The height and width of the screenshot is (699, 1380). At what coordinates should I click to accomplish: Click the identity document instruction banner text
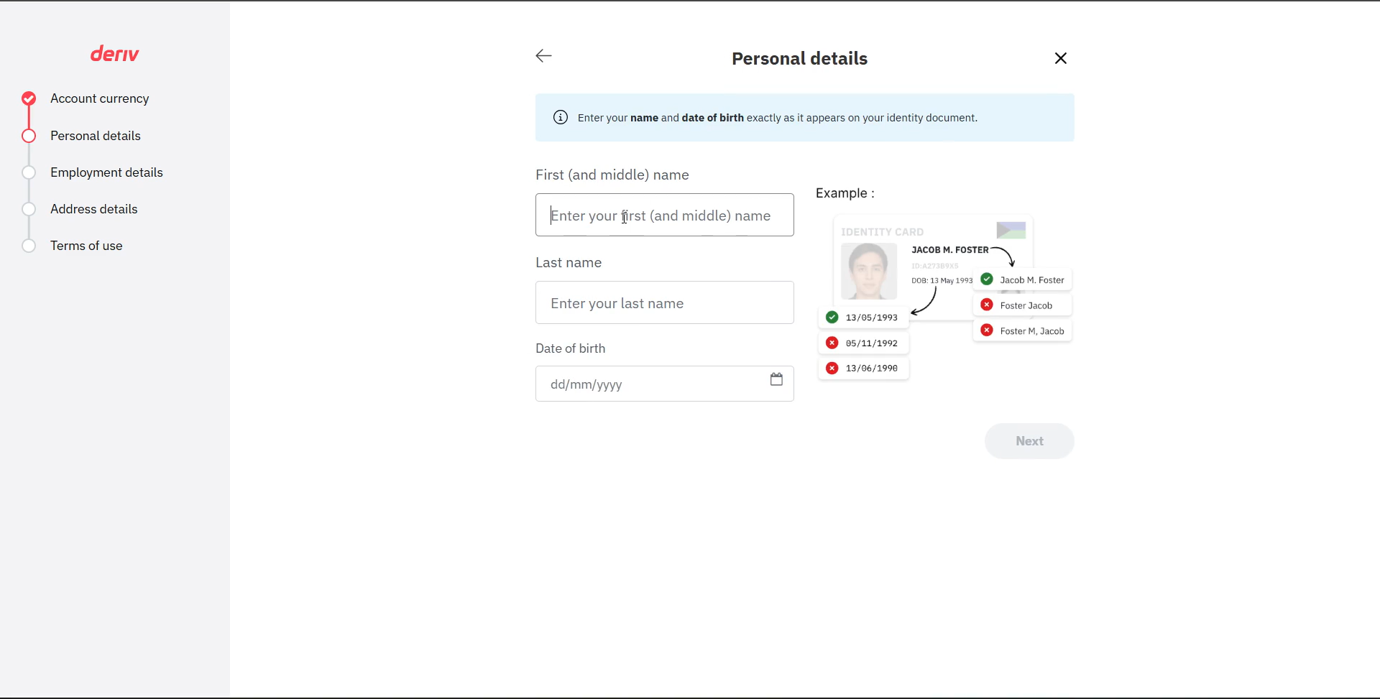coord(778,118)
